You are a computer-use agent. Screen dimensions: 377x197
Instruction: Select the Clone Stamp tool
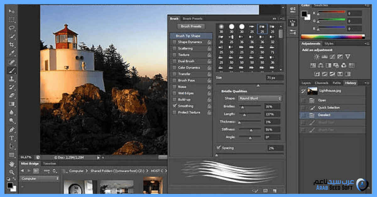point(12,79)
